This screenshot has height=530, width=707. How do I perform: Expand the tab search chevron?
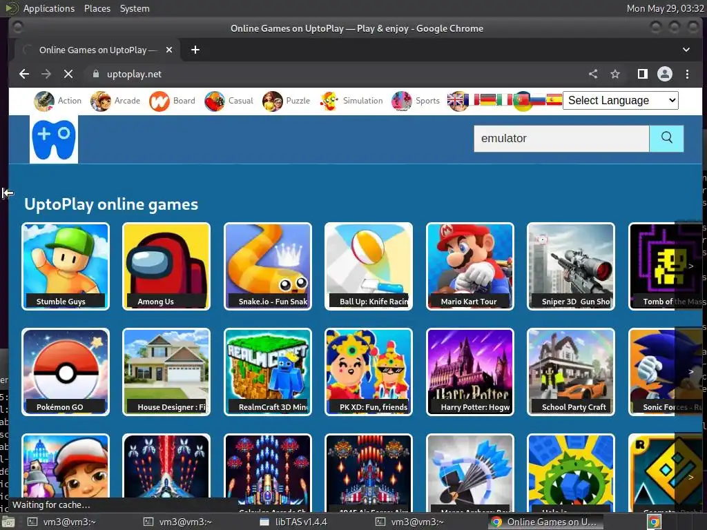click(686, 50)
